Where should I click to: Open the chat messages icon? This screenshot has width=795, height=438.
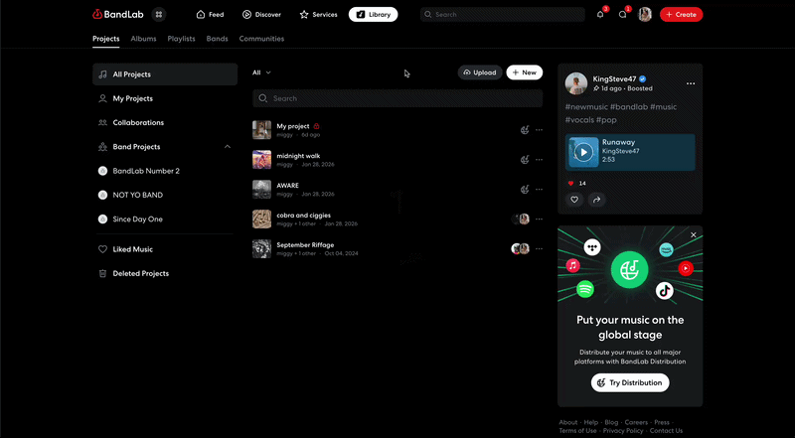point(623,15)
